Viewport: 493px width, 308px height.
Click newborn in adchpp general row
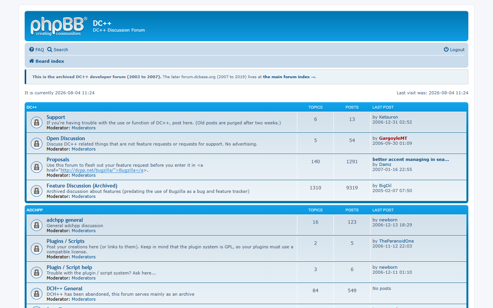click(388, 220)
